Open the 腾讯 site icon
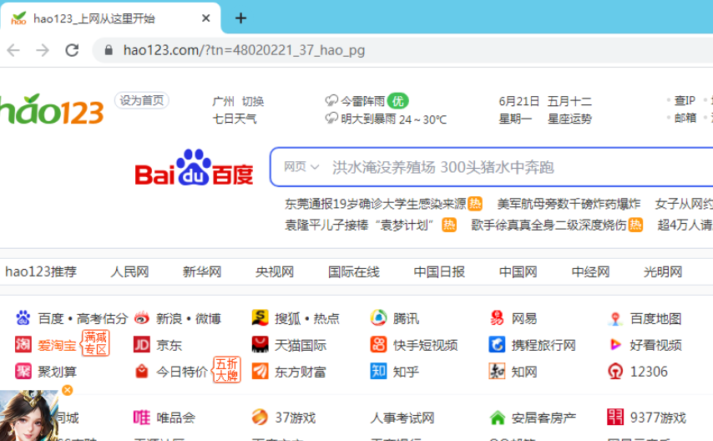713x441 pixels. point(379,318)
